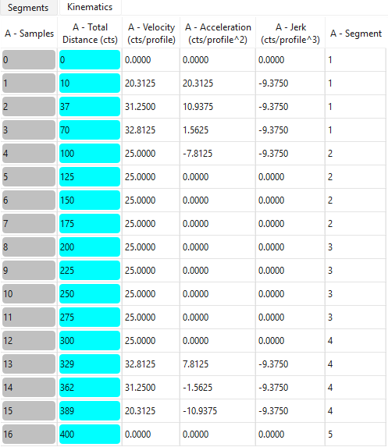Open the Kinematics tab

[90, 7]
